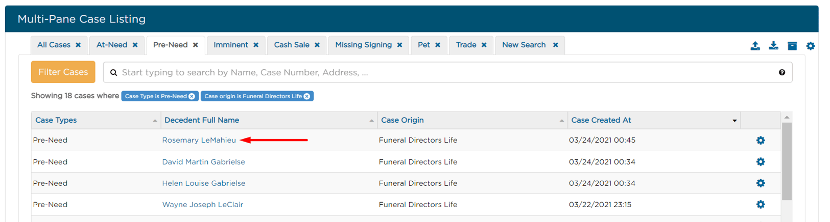Screen dimensions: 830x222
Task: Switch to the Cash Sale tab
Action: (x=292, y=45)
